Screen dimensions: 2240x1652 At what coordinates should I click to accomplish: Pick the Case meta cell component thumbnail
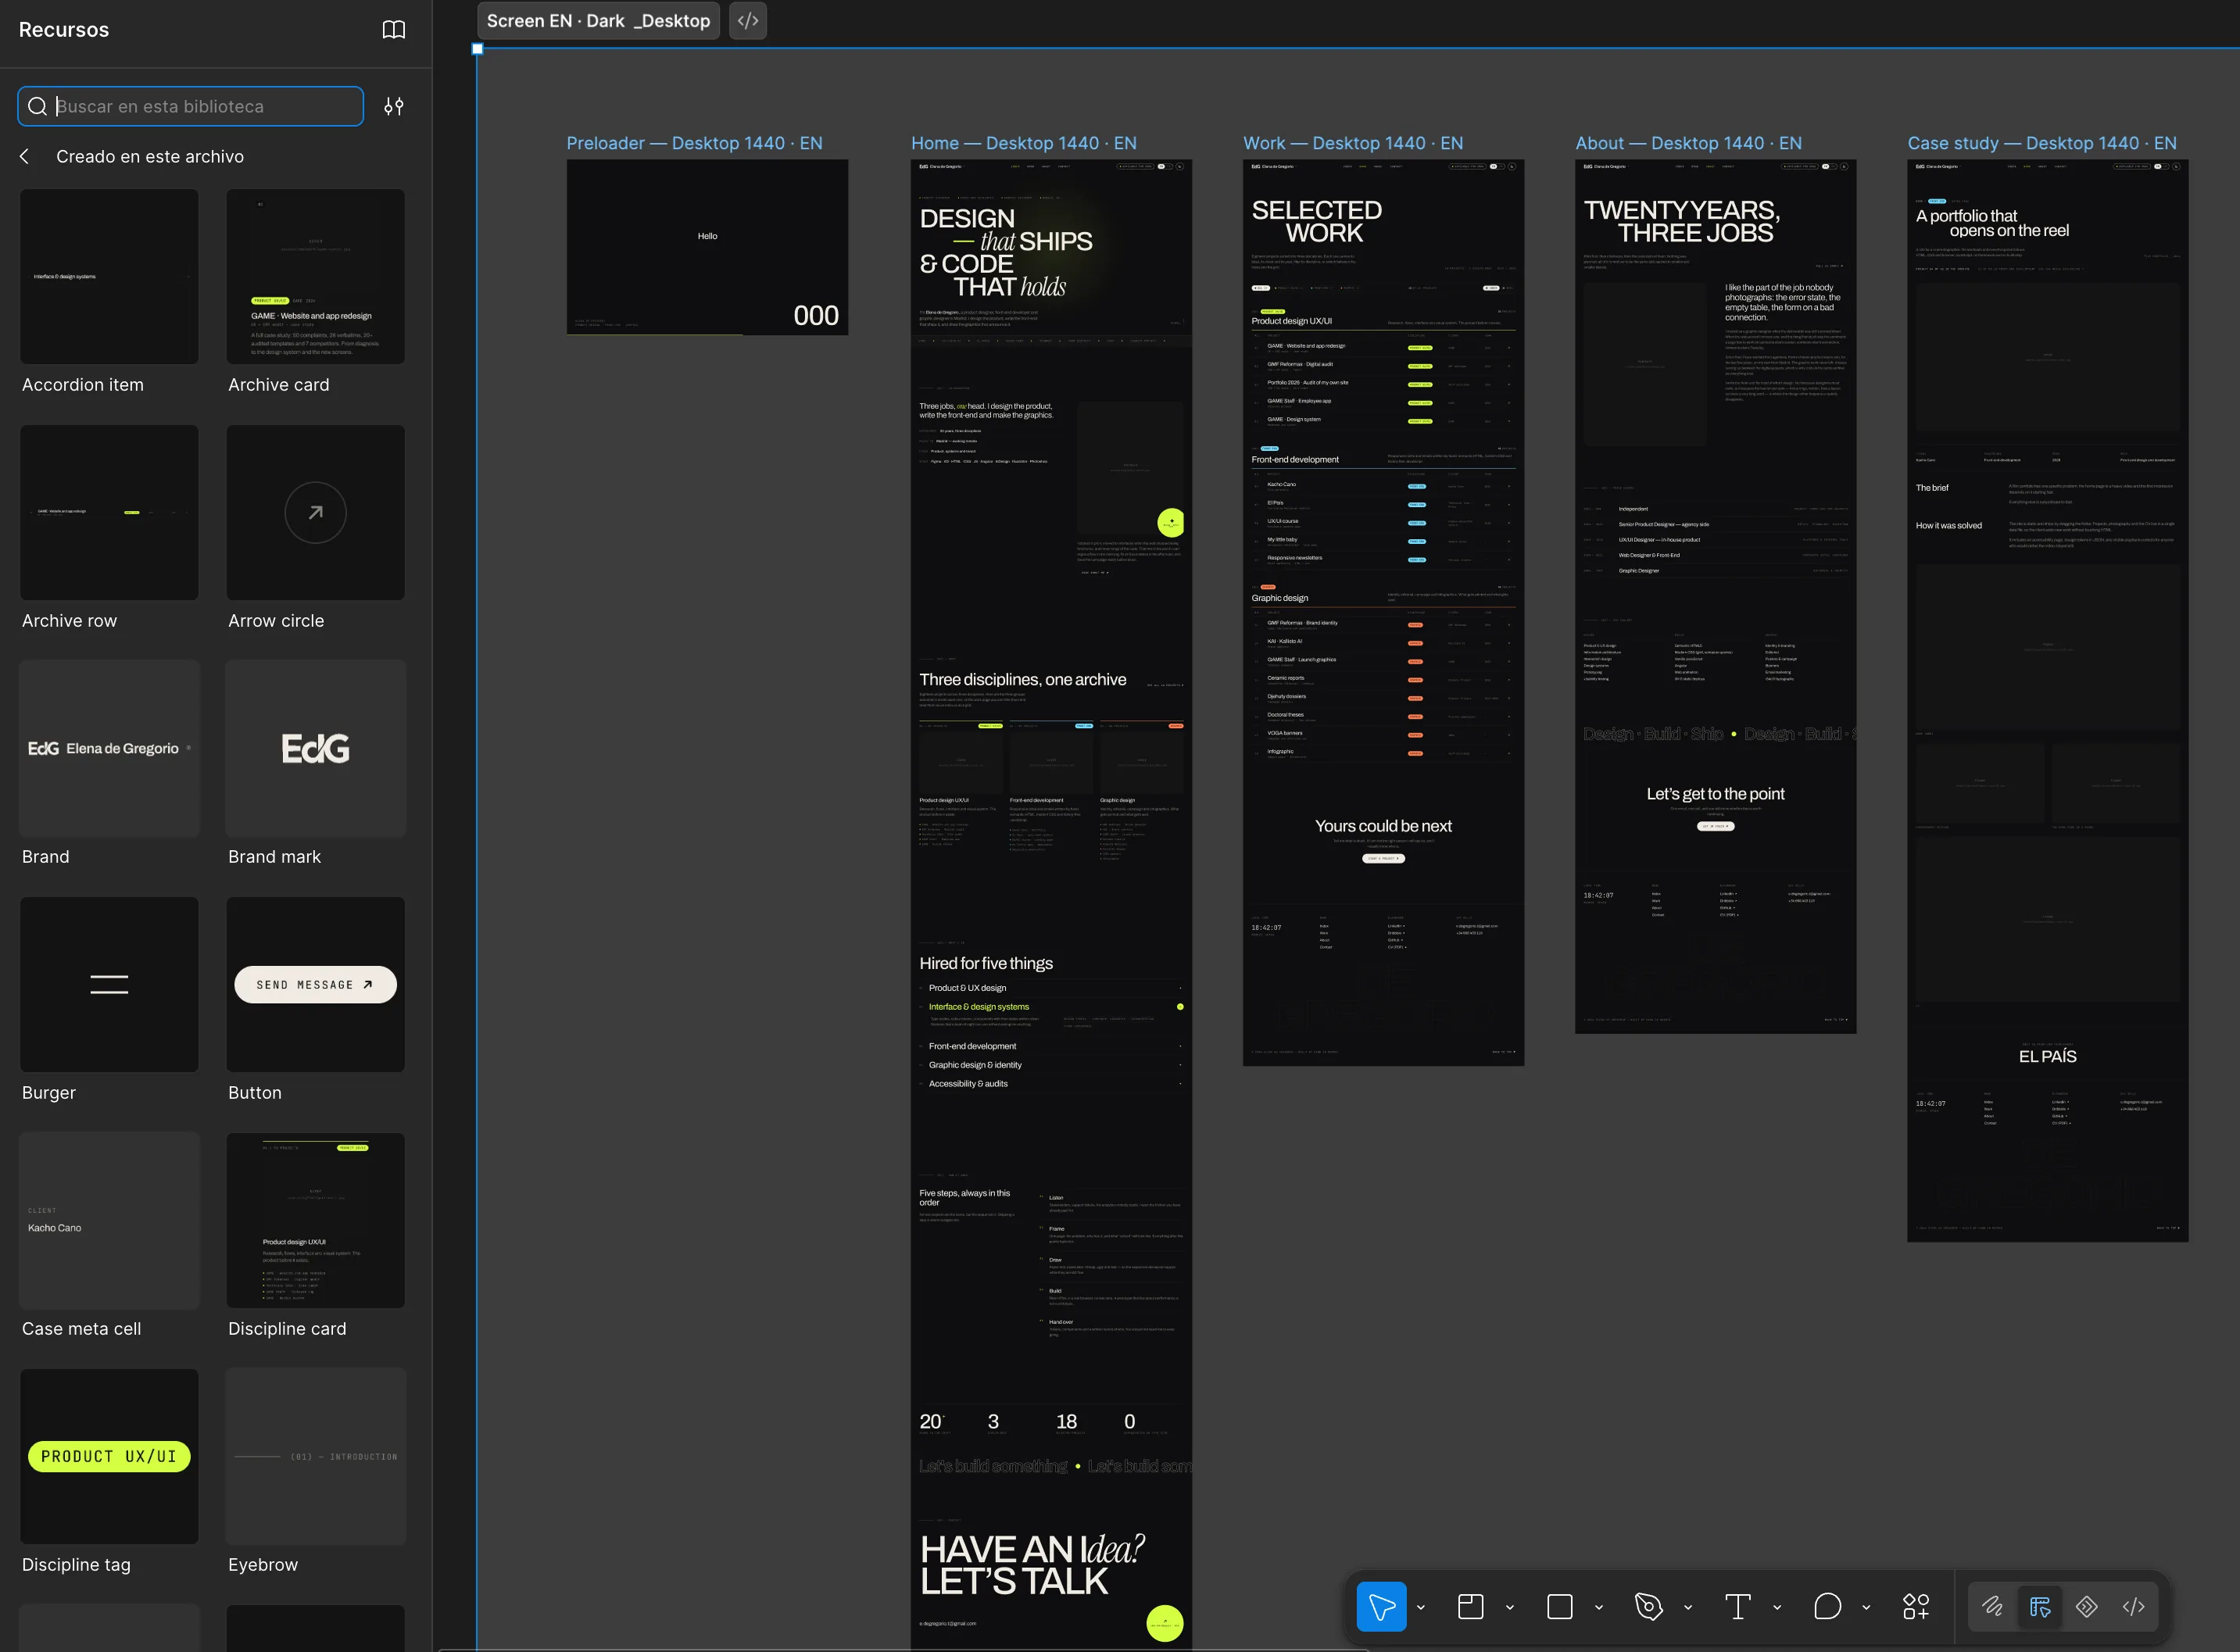pos(109,1221)
